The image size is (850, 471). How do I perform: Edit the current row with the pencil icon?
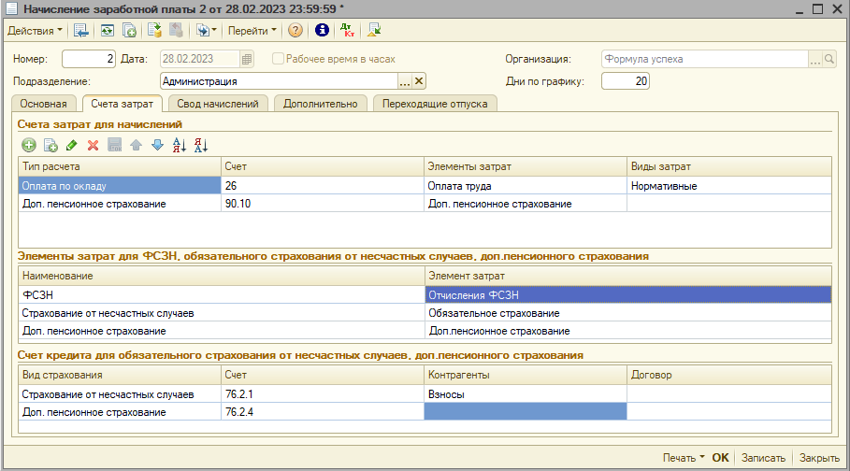click(71, 145)
